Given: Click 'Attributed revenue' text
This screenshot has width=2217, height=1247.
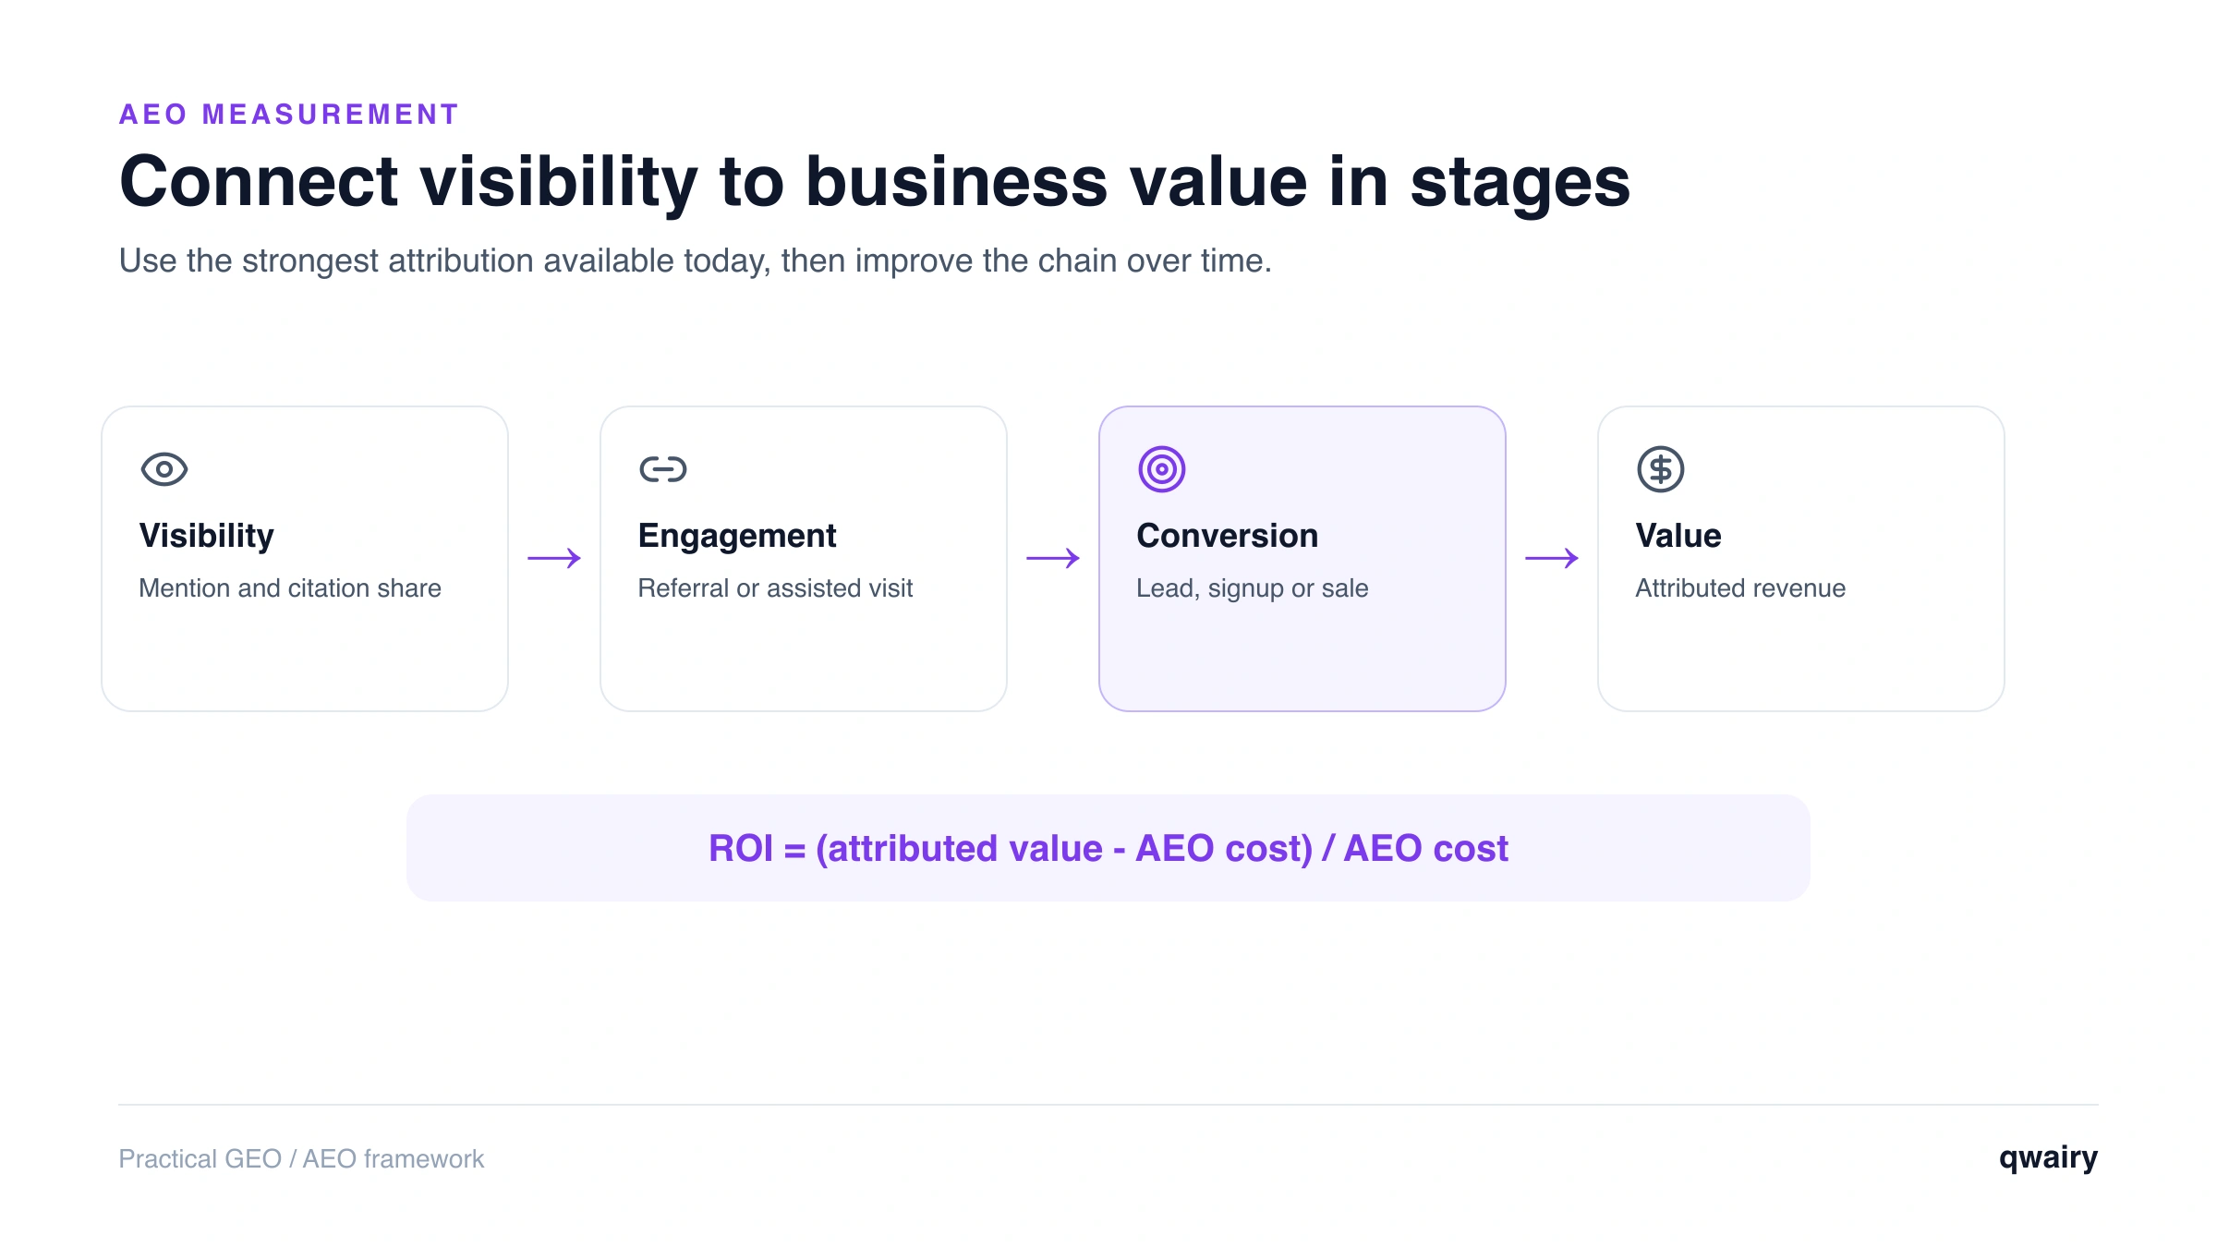Looking at the screenshot, I should coord(1740,588).
